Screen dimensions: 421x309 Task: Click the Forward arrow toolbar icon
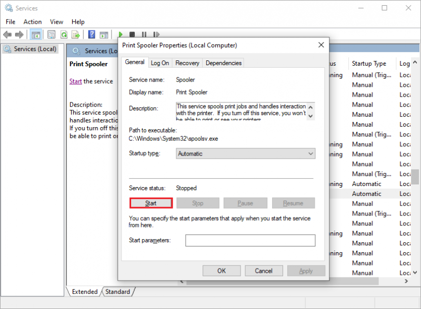[19, 35]
